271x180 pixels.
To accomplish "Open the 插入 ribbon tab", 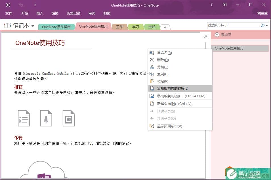I will click(x=40, y=13).
